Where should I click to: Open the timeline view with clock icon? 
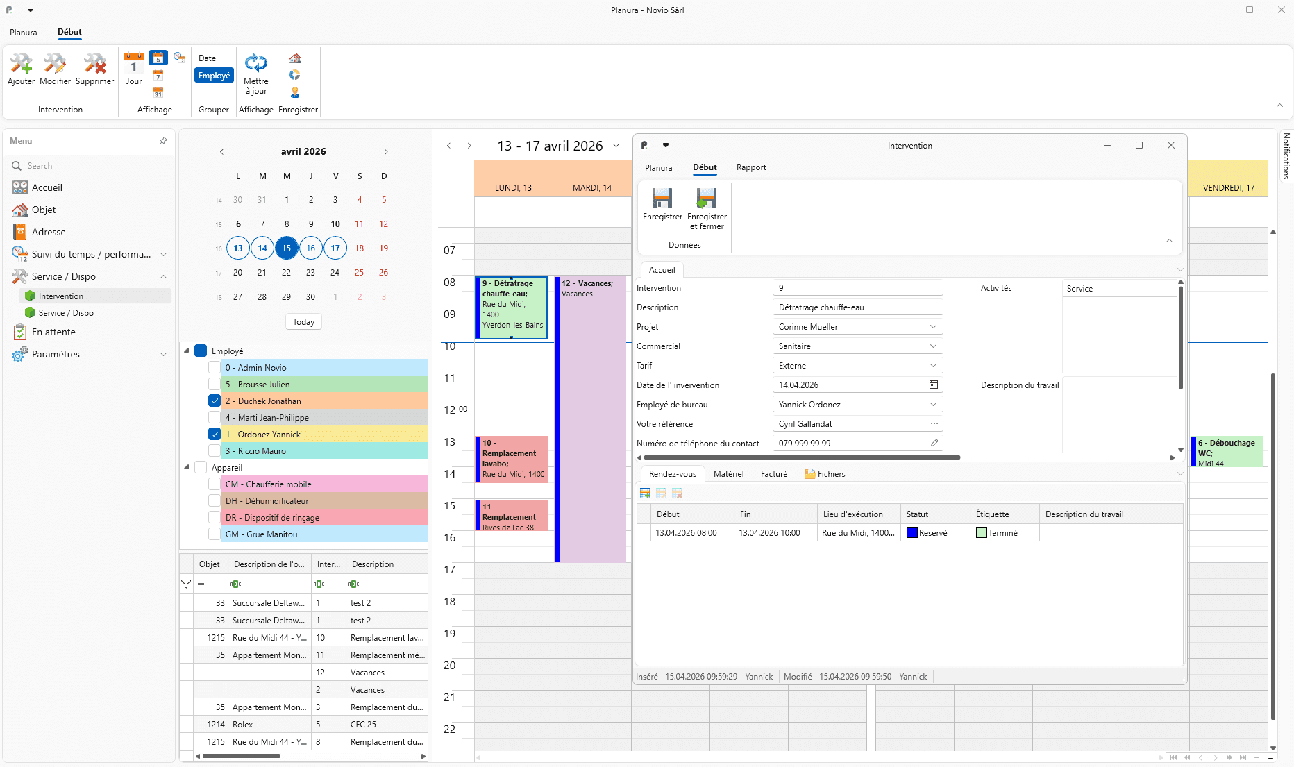click(179, 58)
